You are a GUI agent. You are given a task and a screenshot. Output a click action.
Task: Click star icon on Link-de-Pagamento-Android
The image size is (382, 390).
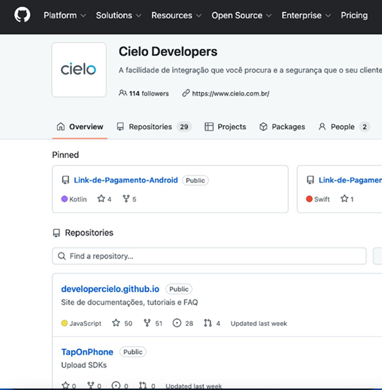(x=101, y=199)
